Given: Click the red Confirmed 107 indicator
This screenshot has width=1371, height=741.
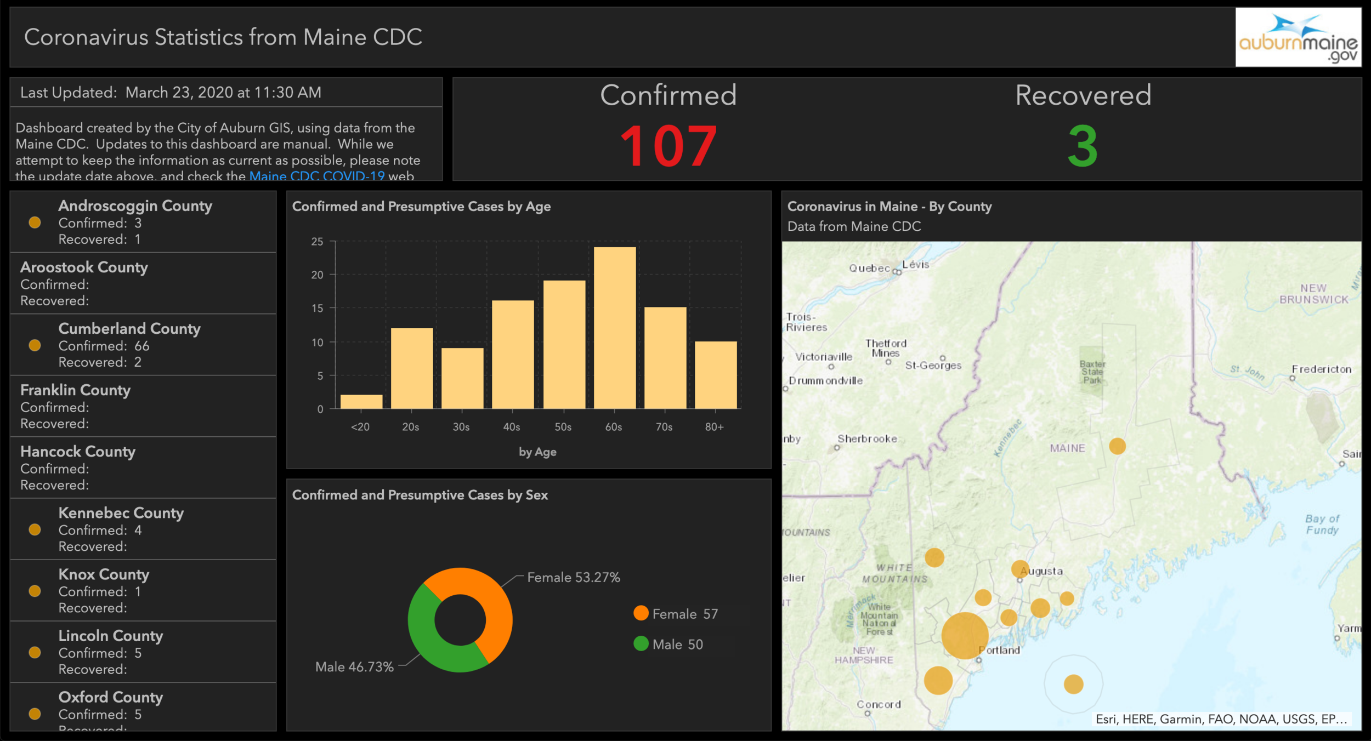Looking at the screenshot, I should coord(668,146).
